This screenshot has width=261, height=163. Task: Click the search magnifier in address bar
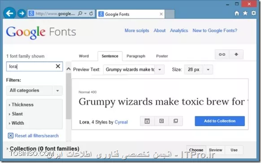[80, 13]
